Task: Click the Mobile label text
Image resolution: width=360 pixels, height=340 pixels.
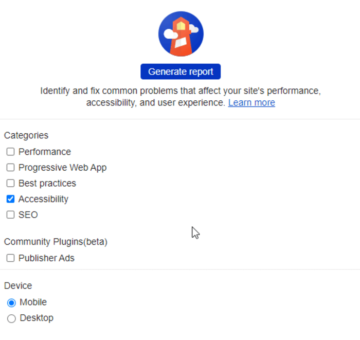Action: pos(33,302)
